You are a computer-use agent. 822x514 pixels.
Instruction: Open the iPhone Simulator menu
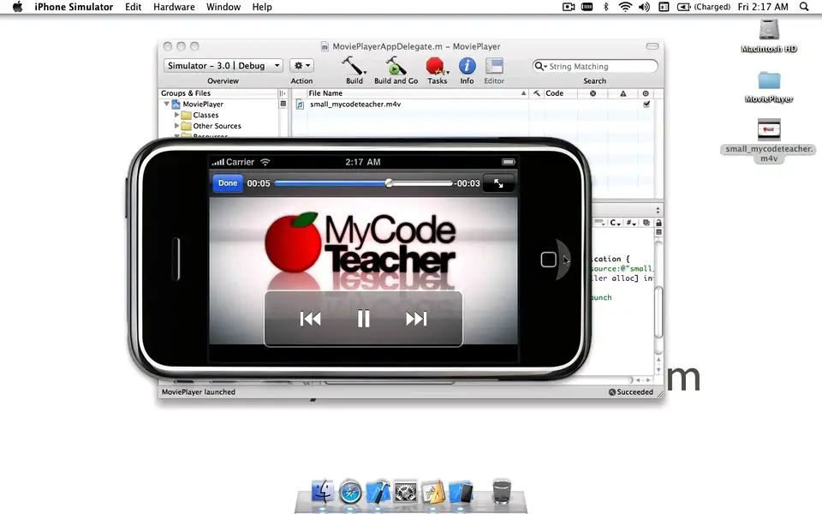coord(74,7)
